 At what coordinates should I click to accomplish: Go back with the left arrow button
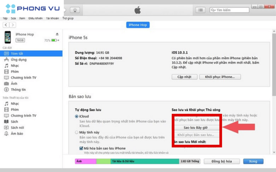[6, 25]
